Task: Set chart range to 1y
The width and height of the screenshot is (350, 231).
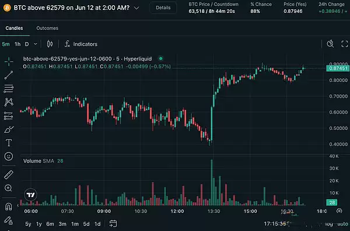Action: [39, 224]
